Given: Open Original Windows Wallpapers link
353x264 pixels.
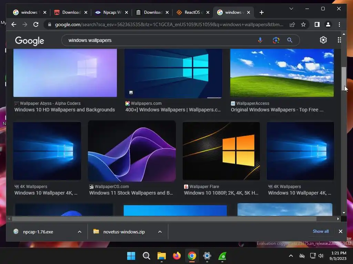Looking at the screenshot, I should pyautogui.click(x=277, y=110).
